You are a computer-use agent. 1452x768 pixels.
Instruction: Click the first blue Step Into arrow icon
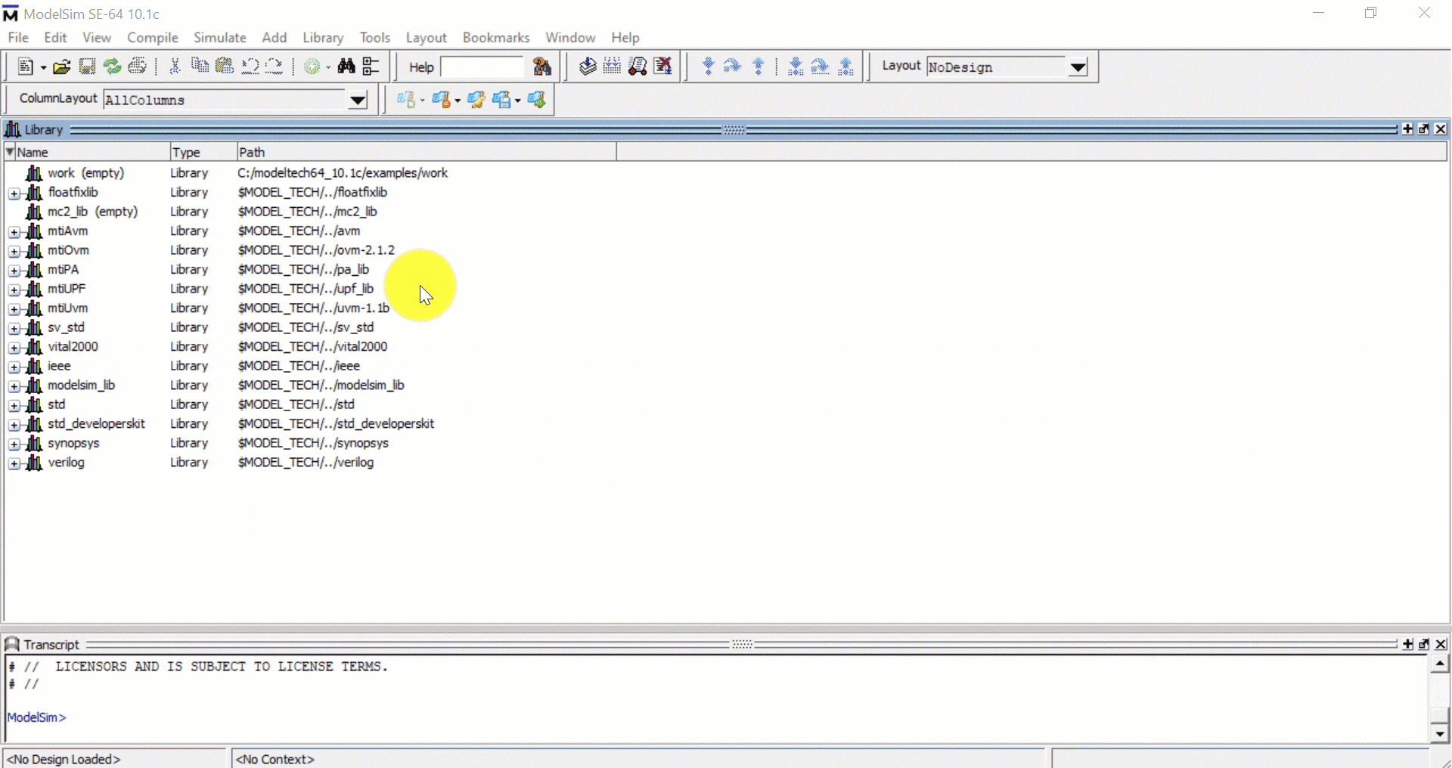click(708, 67)
